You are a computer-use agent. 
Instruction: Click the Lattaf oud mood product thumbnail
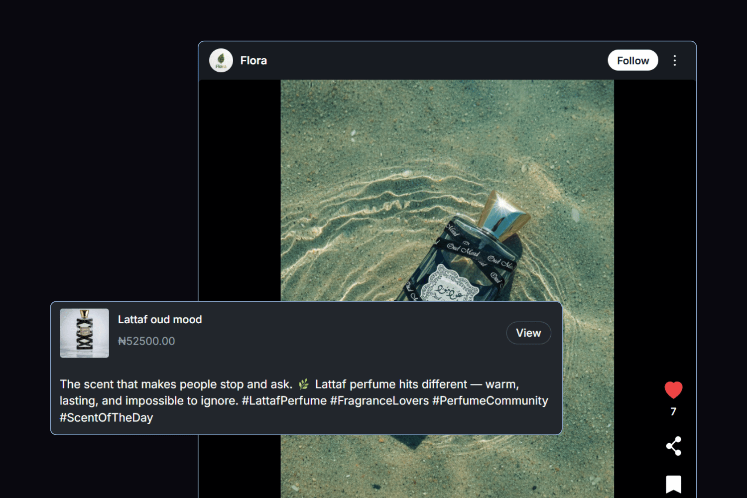coord(85,333)
